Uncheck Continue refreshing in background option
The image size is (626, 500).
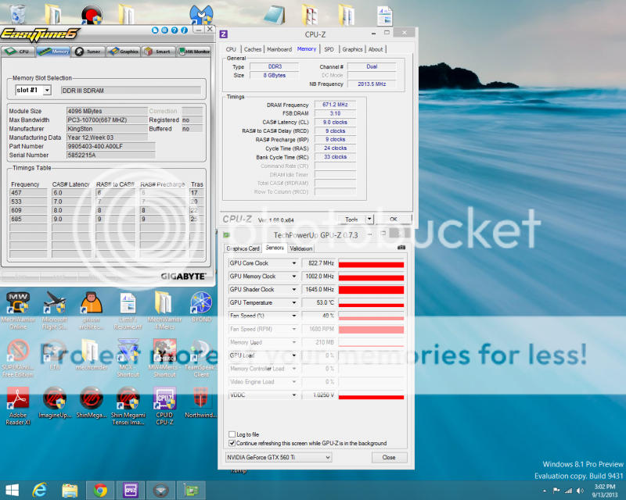point(232,443)
